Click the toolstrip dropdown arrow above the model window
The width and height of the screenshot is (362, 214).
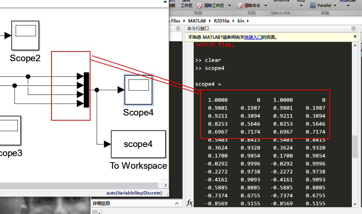tap(165, 2)
